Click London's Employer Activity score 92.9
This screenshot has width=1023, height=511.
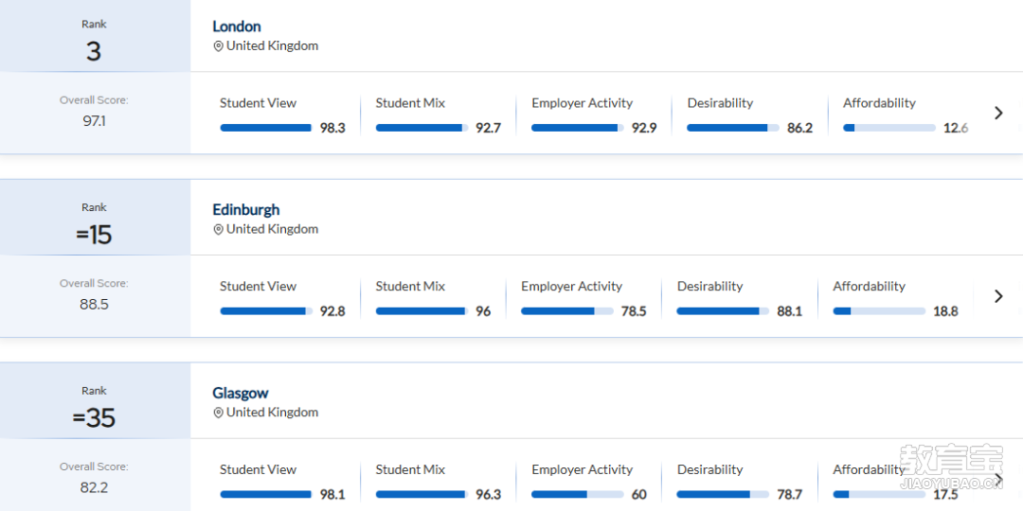pos(644,129)
